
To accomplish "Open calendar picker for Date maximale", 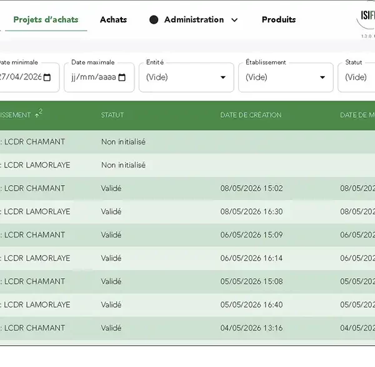I will (122, 78).
